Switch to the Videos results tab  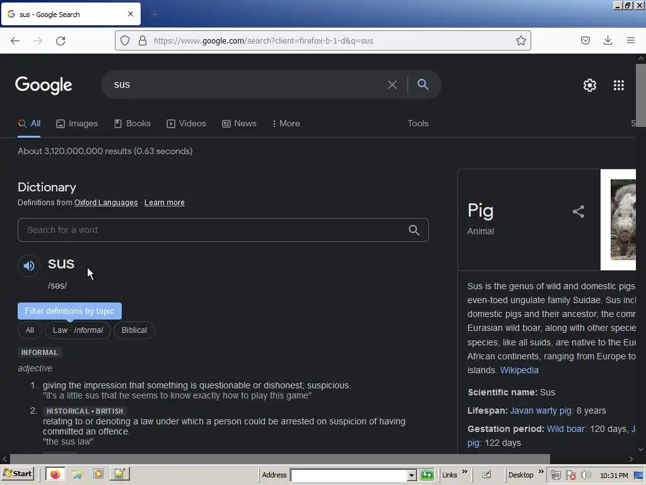point(186,123)
